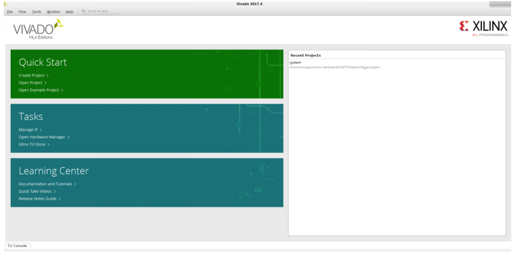
Task: Open the File menu
Action: (10, 11)
